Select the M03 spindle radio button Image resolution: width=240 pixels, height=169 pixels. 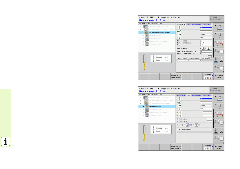click(x=184, y=125)
